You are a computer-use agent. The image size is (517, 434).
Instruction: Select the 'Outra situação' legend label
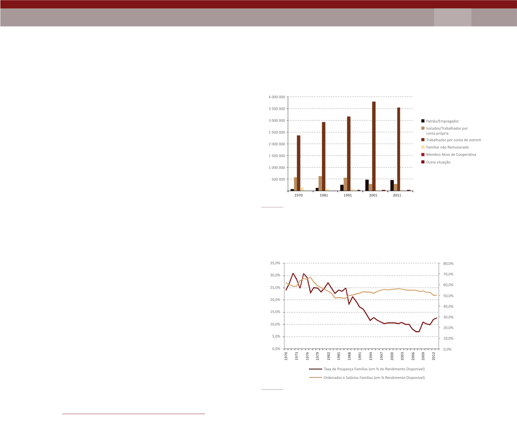tap(438, 162)
